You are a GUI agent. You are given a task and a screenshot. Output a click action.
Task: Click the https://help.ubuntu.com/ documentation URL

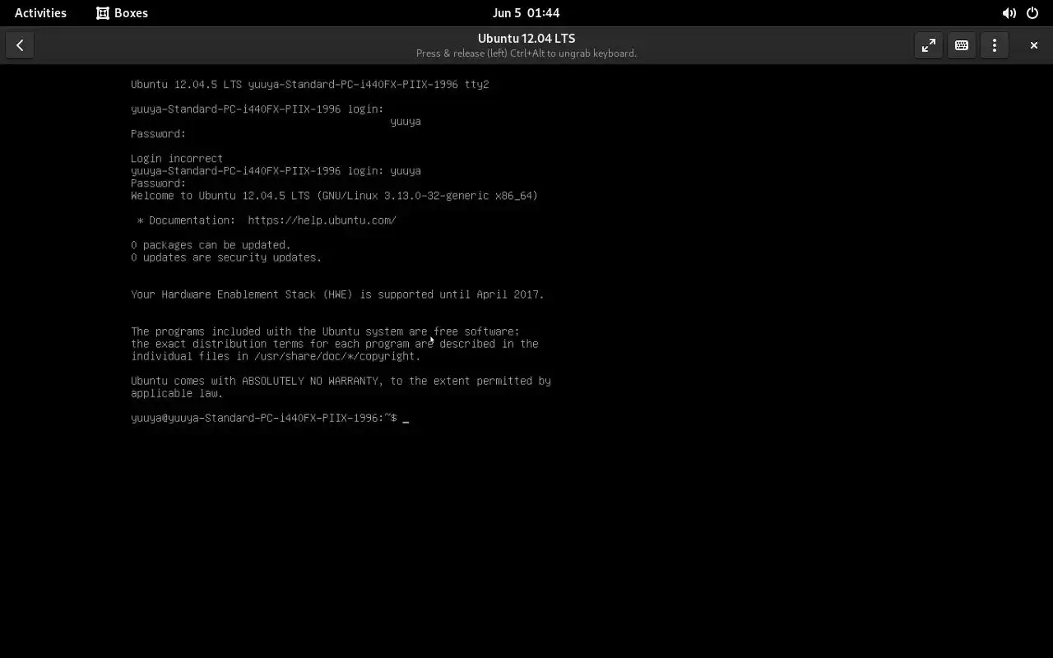click(x=322, y=220)
